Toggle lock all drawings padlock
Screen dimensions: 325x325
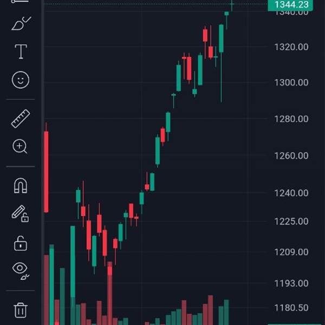(x=21, y=243)
